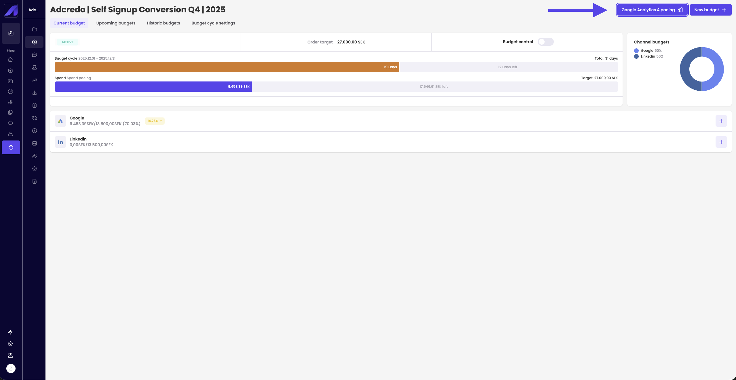Open the Adc... account selector at the top of the sidebar
The width and height of the screenshot is (736, 380).
34,10
